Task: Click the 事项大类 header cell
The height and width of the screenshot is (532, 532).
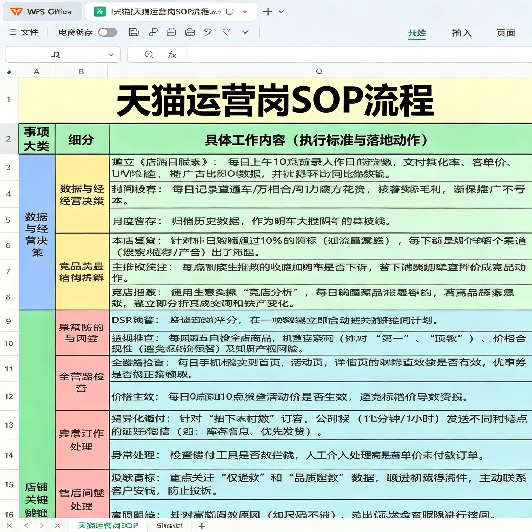Action: point(37,139)
